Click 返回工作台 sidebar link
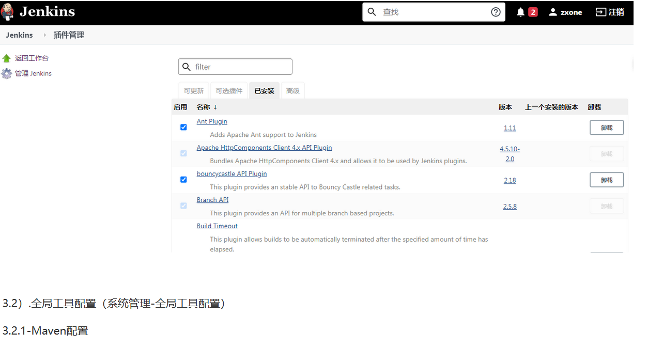Image resolution: width=648 pixels, height=348 pixels. [32, 58]
